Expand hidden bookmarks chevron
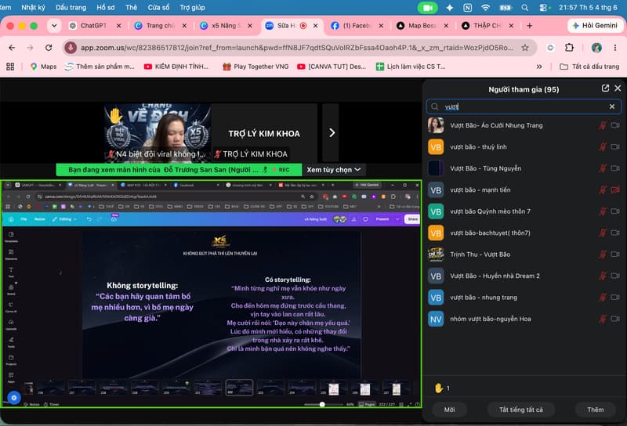627x426 pixels. 539,67
